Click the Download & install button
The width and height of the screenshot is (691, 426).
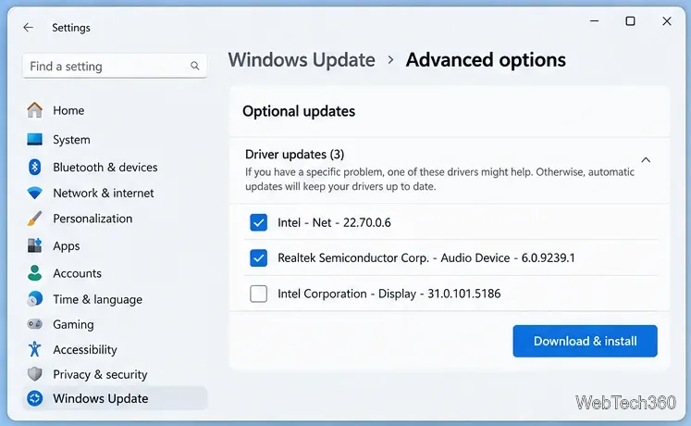(x=585, y=341)
